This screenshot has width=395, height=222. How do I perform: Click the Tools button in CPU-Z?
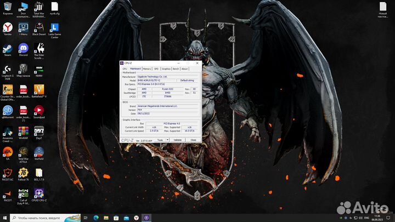pyautogui.click(x=160, y=140)
